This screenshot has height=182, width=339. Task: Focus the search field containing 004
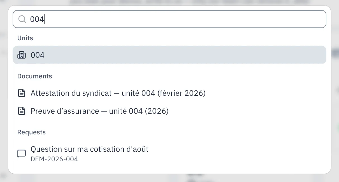pos(169,19)
